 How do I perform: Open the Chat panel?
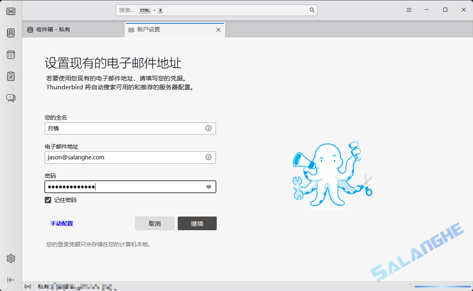tap(11, 98)
